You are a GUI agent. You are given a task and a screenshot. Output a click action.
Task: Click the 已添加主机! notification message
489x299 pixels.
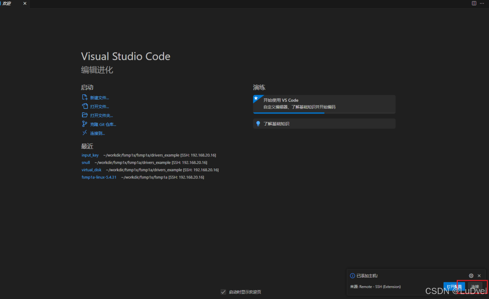[x=367, y=276]
